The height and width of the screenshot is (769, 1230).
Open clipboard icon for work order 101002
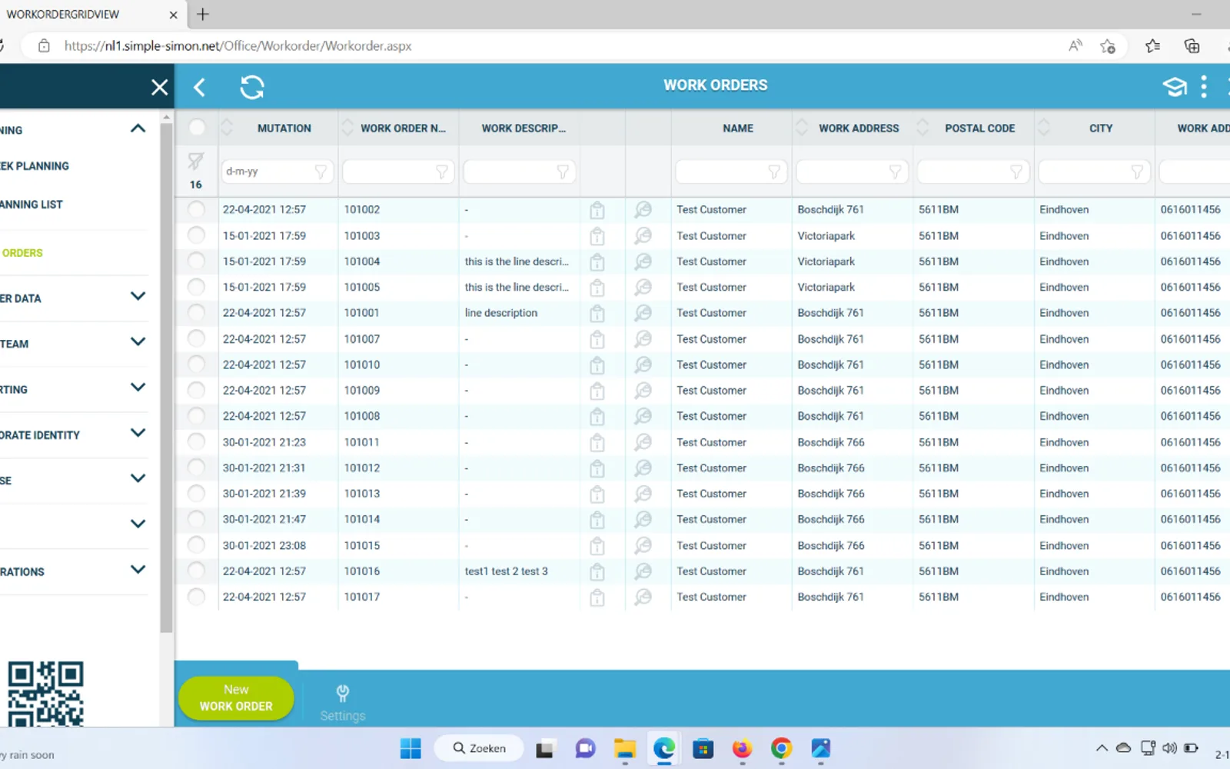tap(597, 209)
